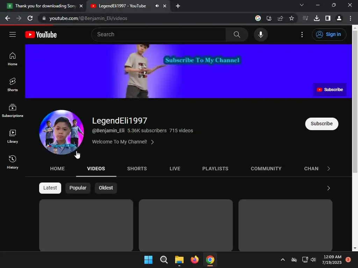Image resolution: width=358 pixels, height=268 pixels.
Task: Click the Chrome taskbar icon
Action: [x=210, y=260]
